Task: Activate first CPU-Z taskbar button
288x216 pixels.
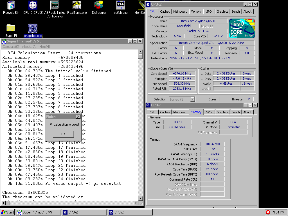Action: coord(84,212)
